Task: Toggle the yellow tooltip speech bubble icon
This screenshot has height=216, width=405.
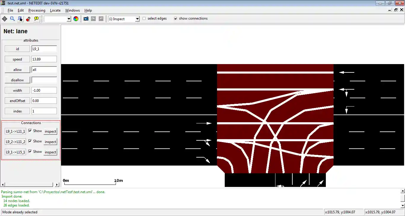Action: [36, 19]
